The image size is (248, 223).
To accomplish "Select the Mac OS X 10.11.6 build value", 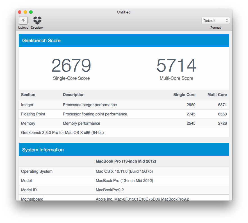I will [x=124, y=171].
